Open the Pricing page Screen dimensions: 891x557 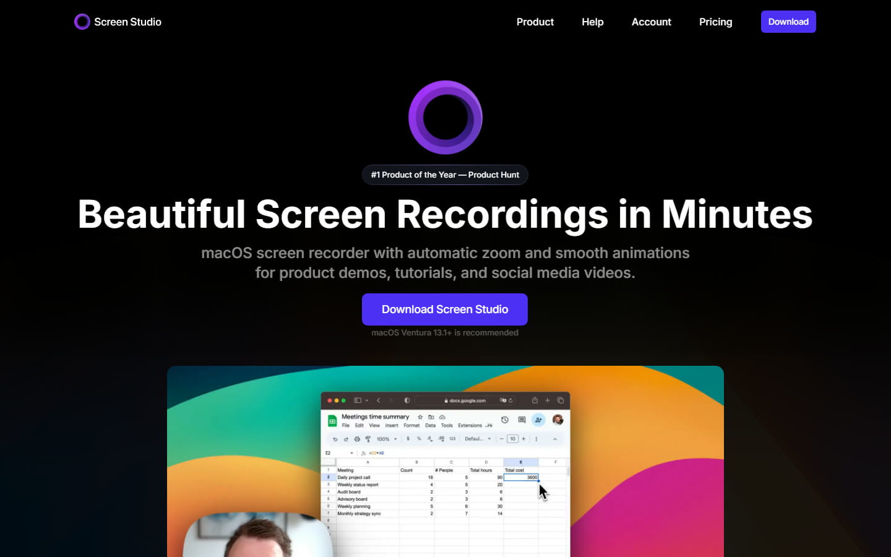pos(716,22)
